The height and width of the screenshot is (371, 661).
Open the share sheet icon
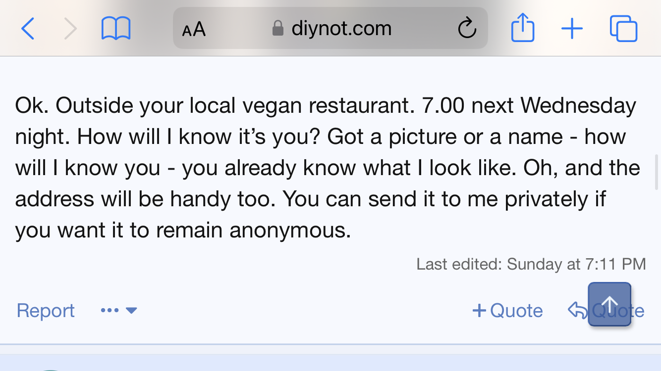tap(523, 28)
